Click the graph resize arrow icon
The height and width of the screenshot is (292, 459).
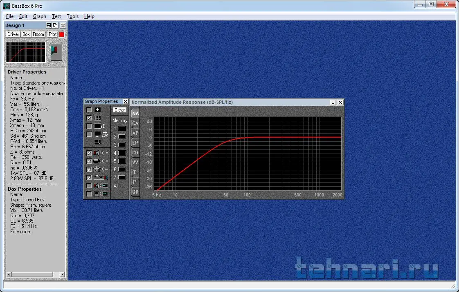tap(98, 143)
